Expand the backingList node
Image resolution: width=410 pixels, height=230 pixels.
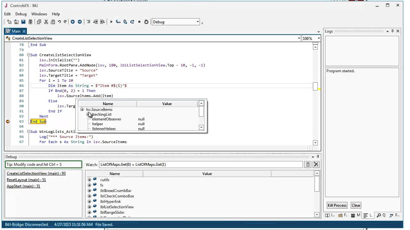click(88, 114)
